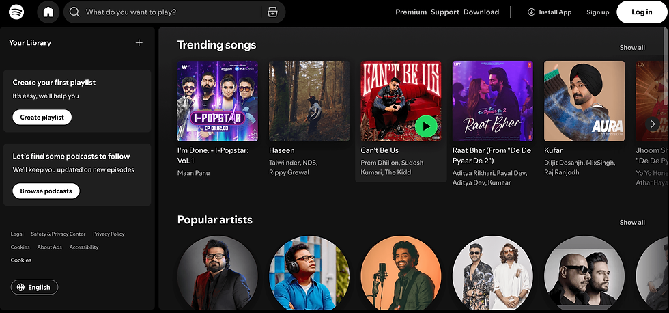Screen dimensions: 669x313
Task: Open Safety & Privacy Center link
Action: [58, 234]
